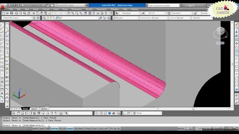
Task: Open Plot Preview from Standard toolbar
Action: pyautogui.click(x=21, y=13)
